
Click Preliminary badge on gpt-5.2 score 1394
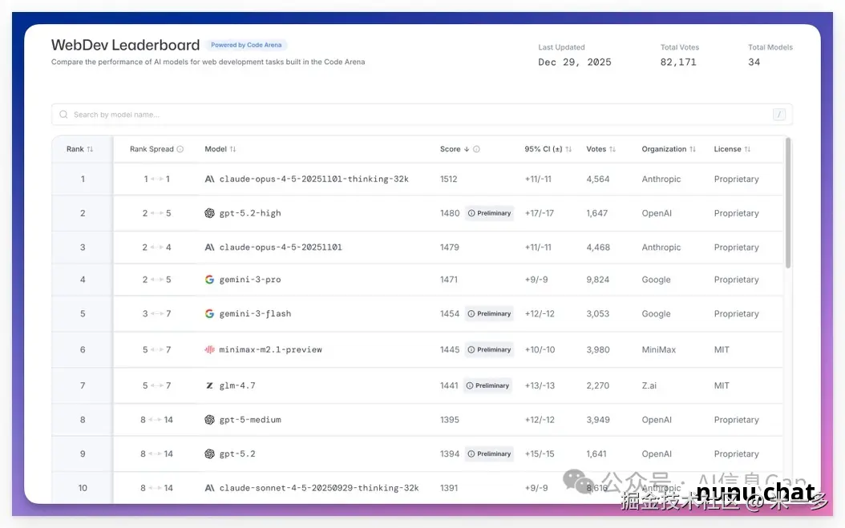(489, 453)
